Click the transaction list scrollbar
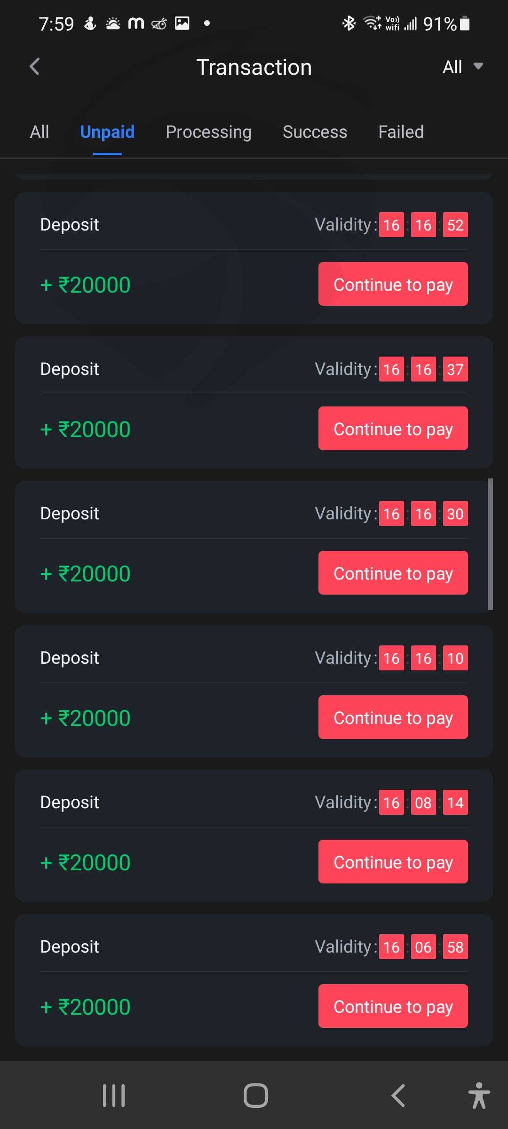 (x=490, y=544)
